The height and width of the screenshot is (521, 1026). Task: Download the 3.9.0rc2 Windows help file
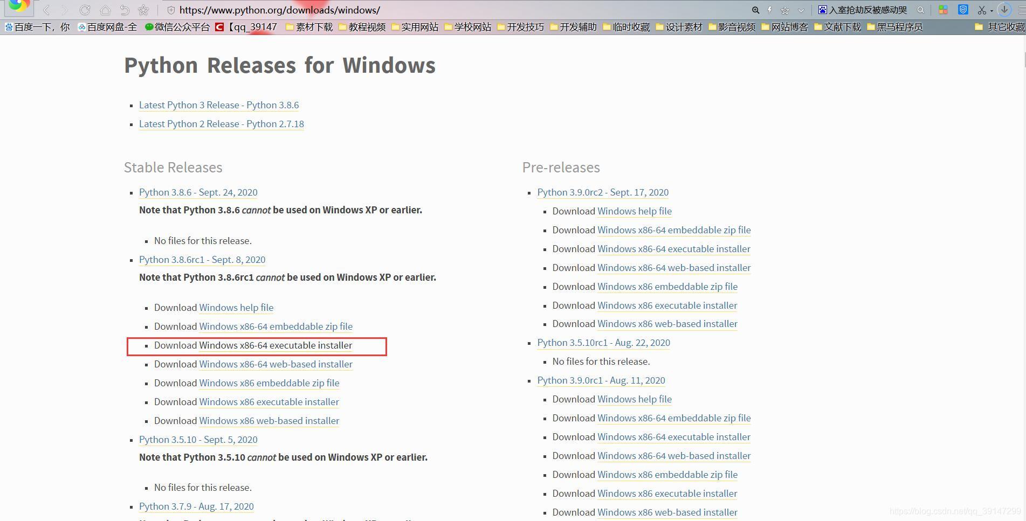coord(635,211)
